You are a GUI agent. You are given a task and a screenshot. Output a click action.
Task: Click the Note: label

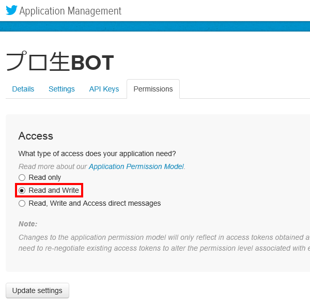[x=28, y=224]
